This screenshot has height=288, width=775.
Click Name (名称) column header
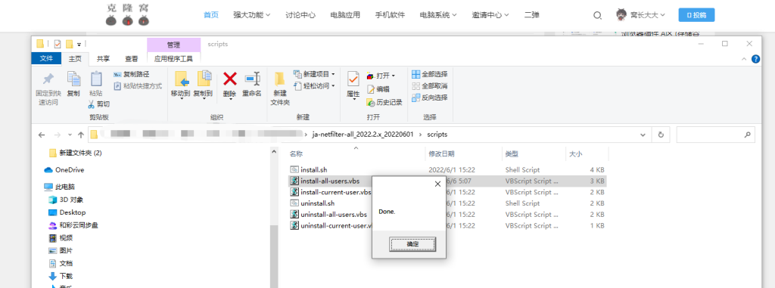click(296, 154)
